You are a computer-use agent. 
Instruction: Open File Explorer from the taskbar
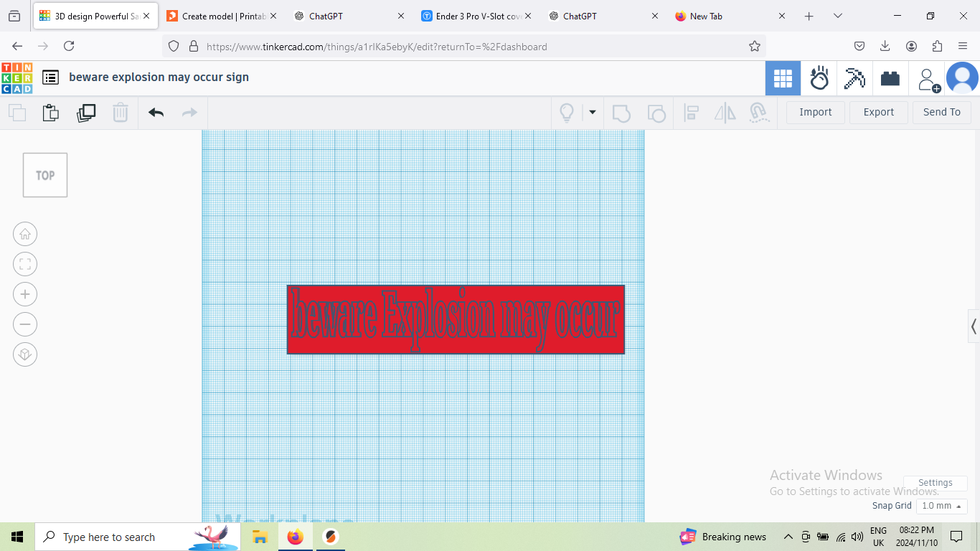(260, 537)
